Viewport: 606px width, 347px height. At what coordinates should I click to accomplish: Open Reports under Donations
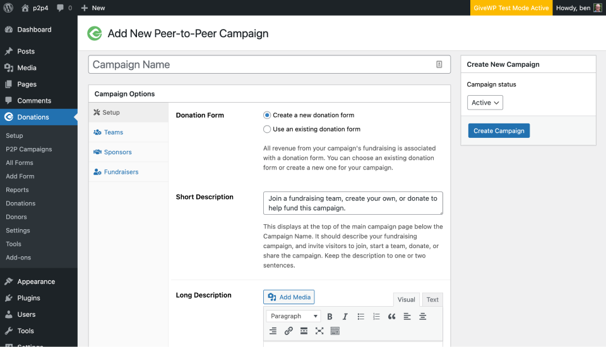point(17,190)
